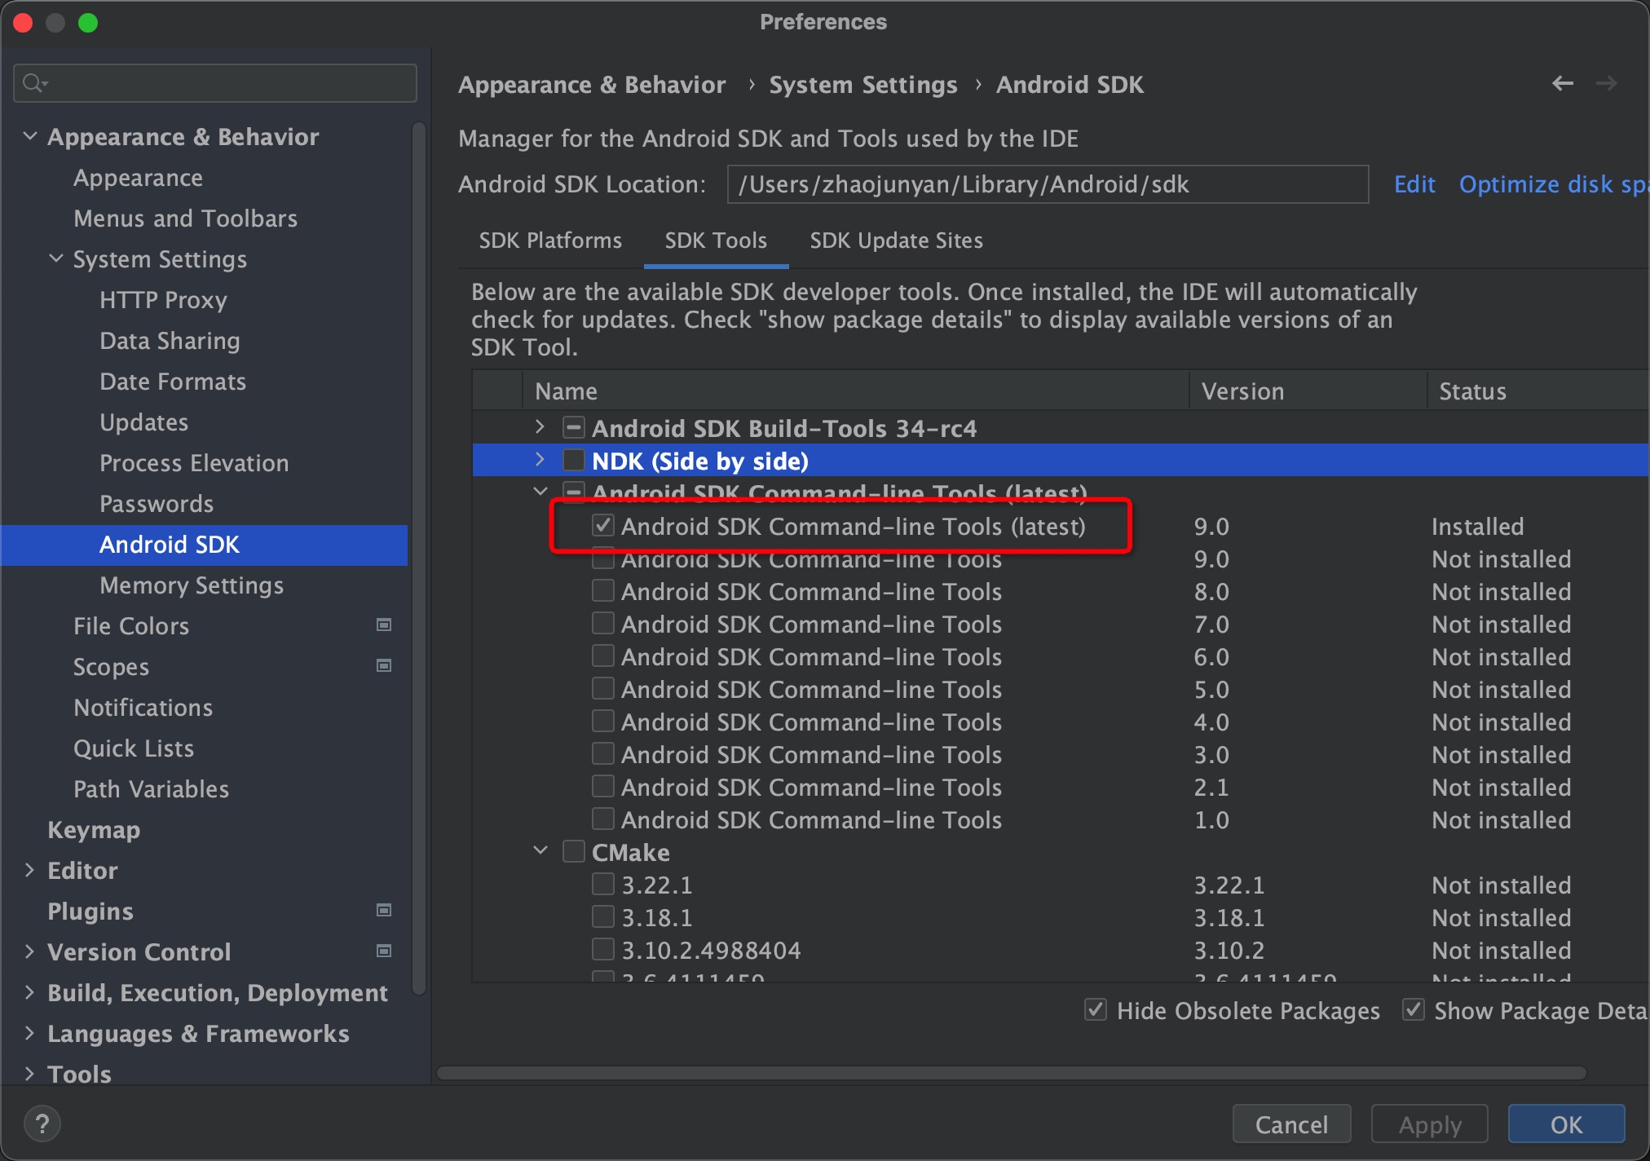The image size is (1650, 1161).
Task: Check CMake 3.18.1 checkbox
Action: coord(602,916)
